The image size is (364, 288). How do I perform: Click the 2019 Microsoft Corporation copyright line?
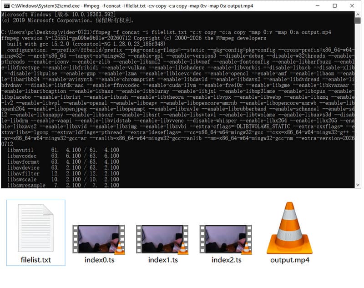coord(68,20)
